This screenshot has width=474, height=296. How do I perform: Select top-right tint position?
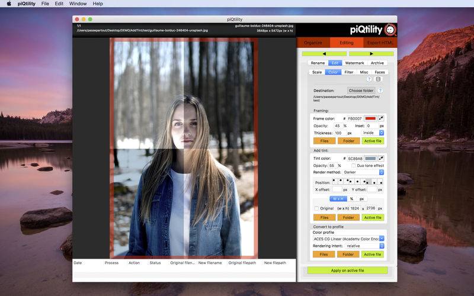[346, 181]
